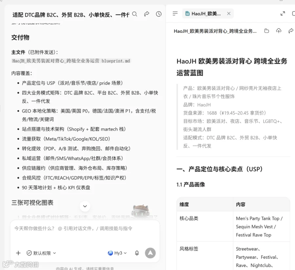The image size is (295, 270).
Task: Click the 品牌：HaoJH line in the summary
Action: [x=197, y=105]
